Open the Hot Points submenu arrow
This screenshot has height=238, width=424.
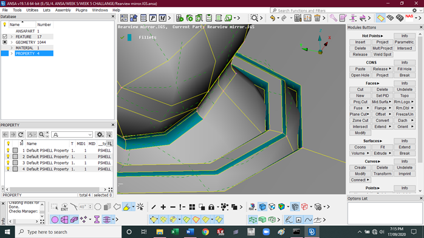pyautogui.click(x=382, y=36)
